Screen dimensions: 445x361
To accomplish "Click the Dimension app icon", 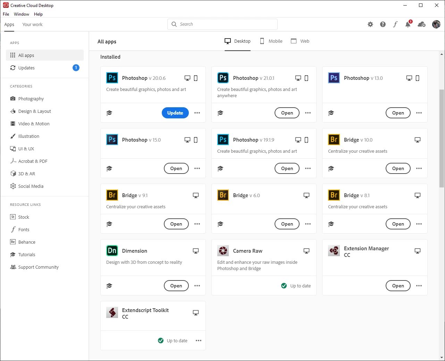I will pyautogui.click(x=112, y=251).
